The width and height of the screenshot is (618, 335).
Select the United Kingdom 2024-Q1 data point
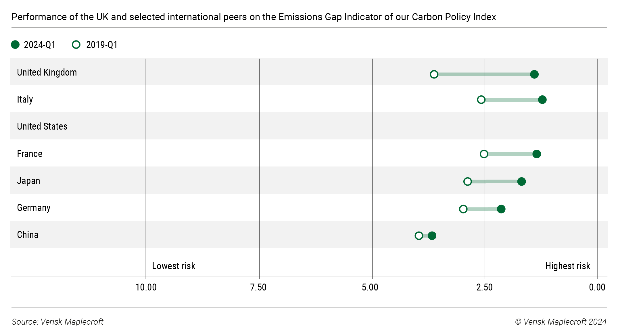[534, 74]
